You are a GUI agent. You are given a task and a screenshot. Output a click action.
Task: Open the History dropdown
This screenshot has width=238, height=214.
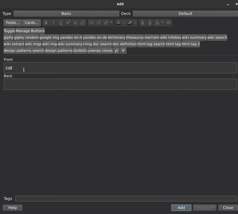coord(205,208)
